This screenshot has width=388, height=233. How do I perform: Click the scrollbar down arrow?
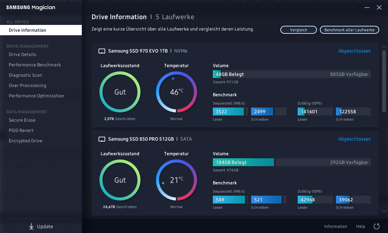(384, 211)
